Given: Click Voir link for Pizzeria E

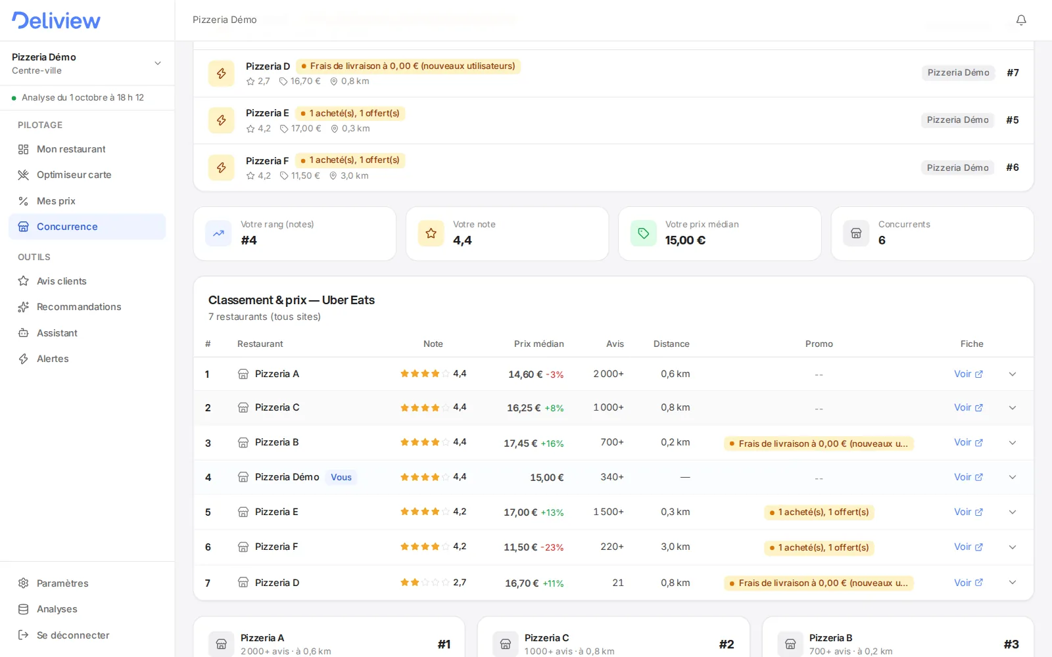Looking at the screenshot, I should tap(968, 512).
